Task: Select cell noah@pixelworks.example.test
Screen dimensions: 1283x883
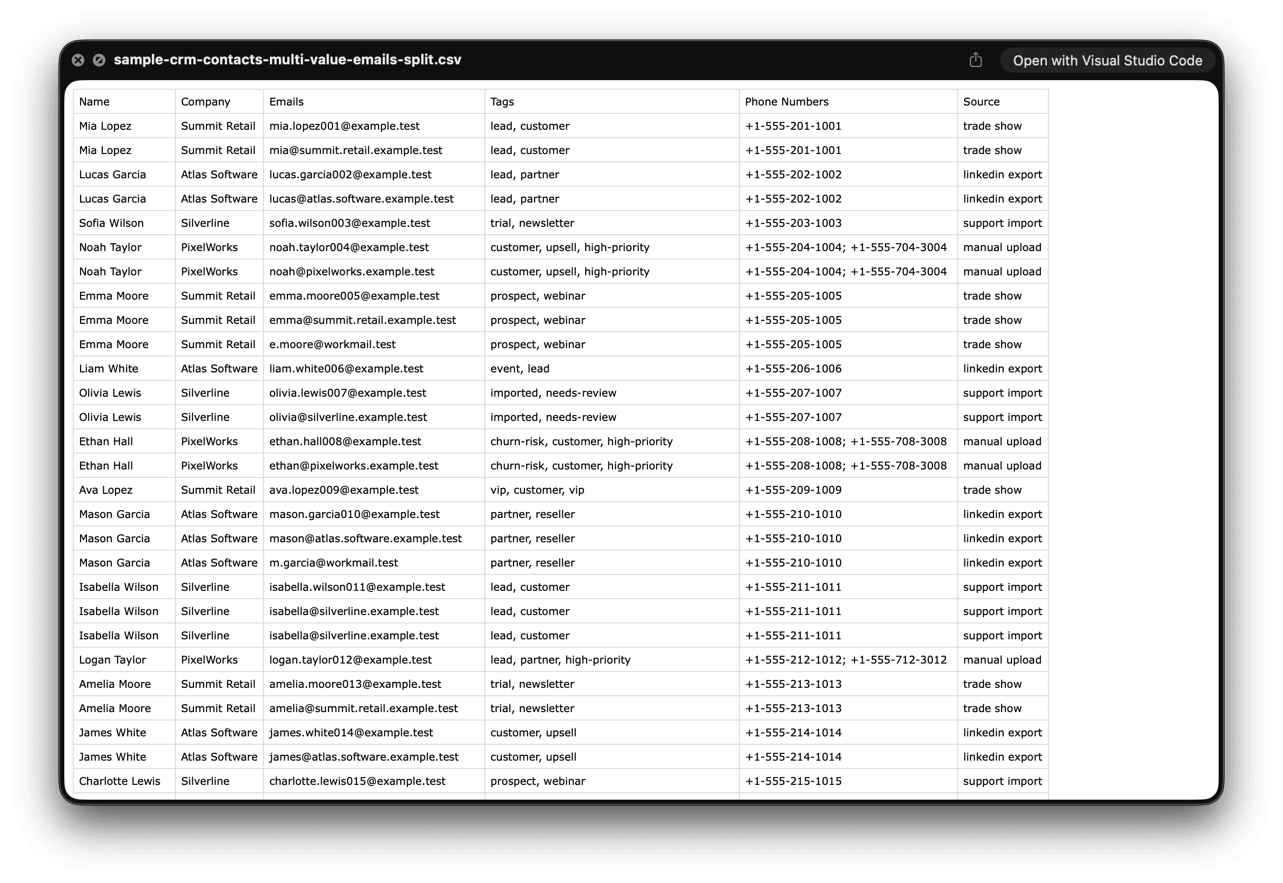Action: (x=374, y=272)
